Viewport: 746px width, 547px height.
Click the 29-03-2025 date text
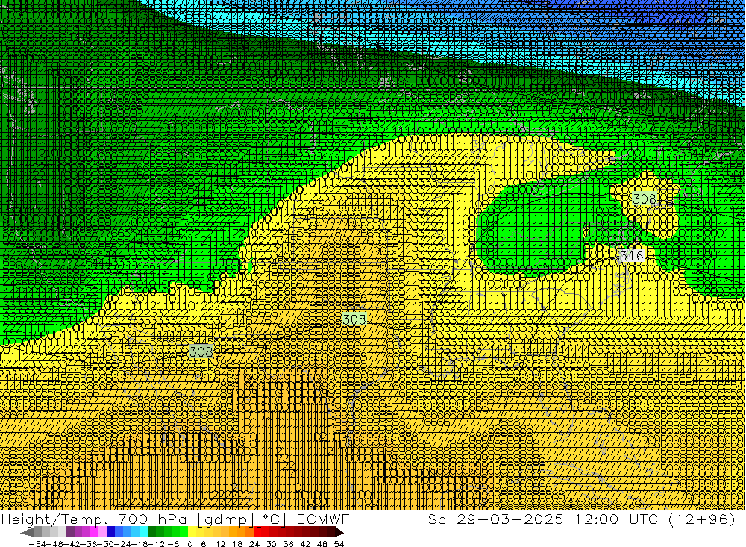tap(510, 519)
